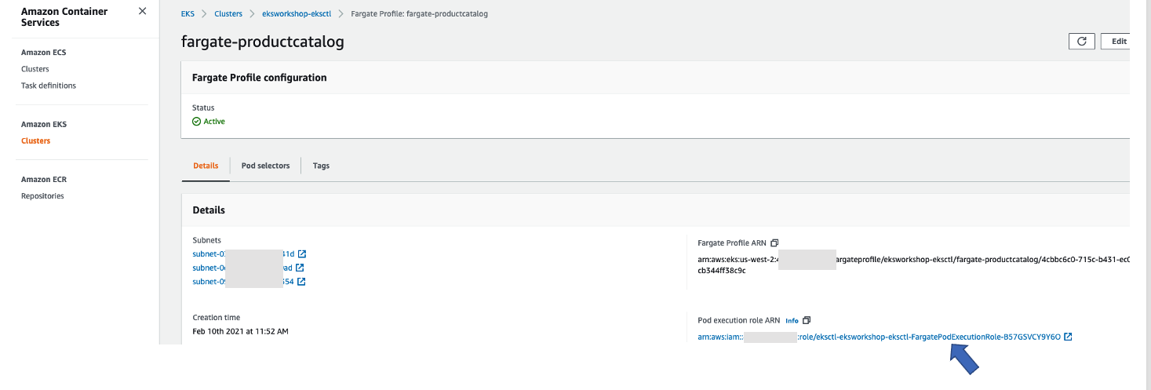The image size is (1151, 390).
Task: Open external link icon for second subnet
Action: click(300, 268)
